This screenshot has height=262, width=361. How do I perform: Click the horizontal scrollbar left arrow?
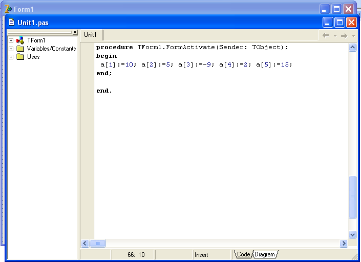coord(85,244)
